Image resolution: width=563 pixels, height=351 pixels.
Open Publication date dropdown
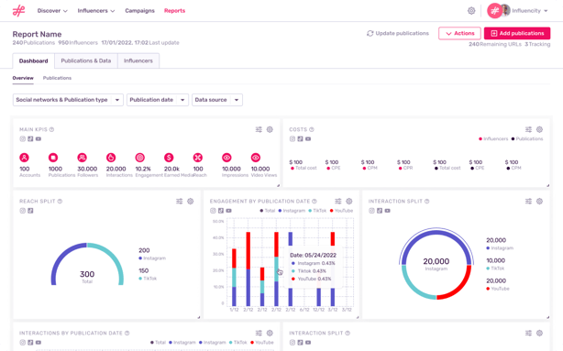click(x=158, y=100)
